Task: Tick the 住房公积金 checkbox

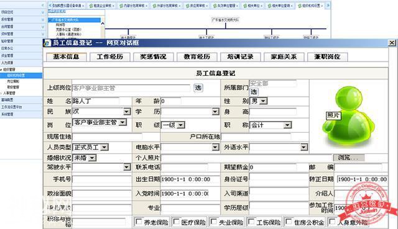Action: [289, 222]
